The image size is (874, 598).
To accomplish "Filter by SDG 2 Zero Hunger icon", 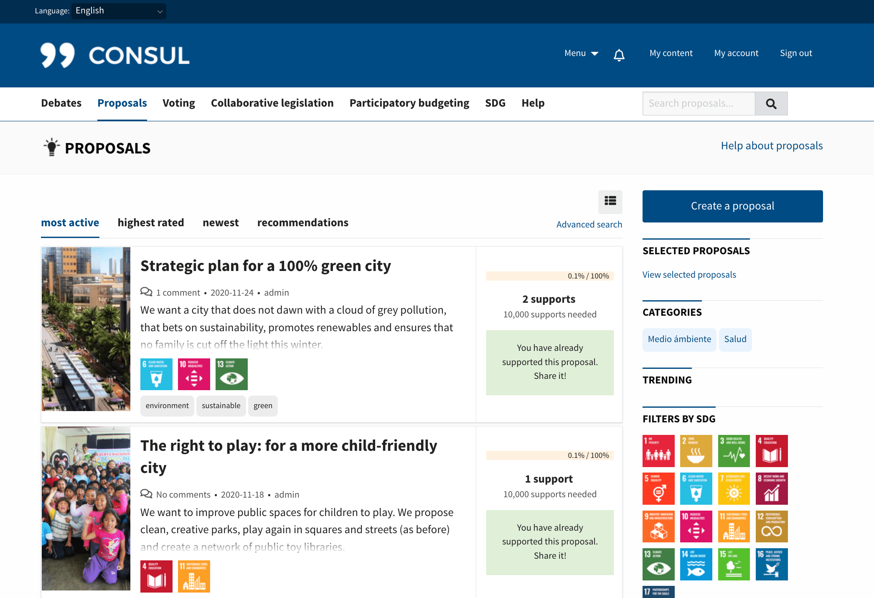I will click(x=696, y=451).
